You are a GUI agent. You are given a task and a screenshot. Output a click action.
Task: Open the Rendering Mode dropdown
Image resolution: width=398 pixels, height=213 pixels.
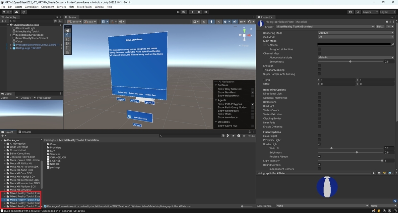(x=356, y=33)
